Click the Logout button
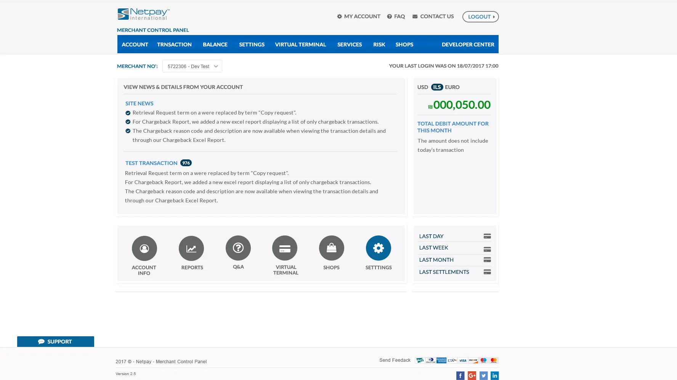The image size is (677, 380). click(x=481, y=17)
